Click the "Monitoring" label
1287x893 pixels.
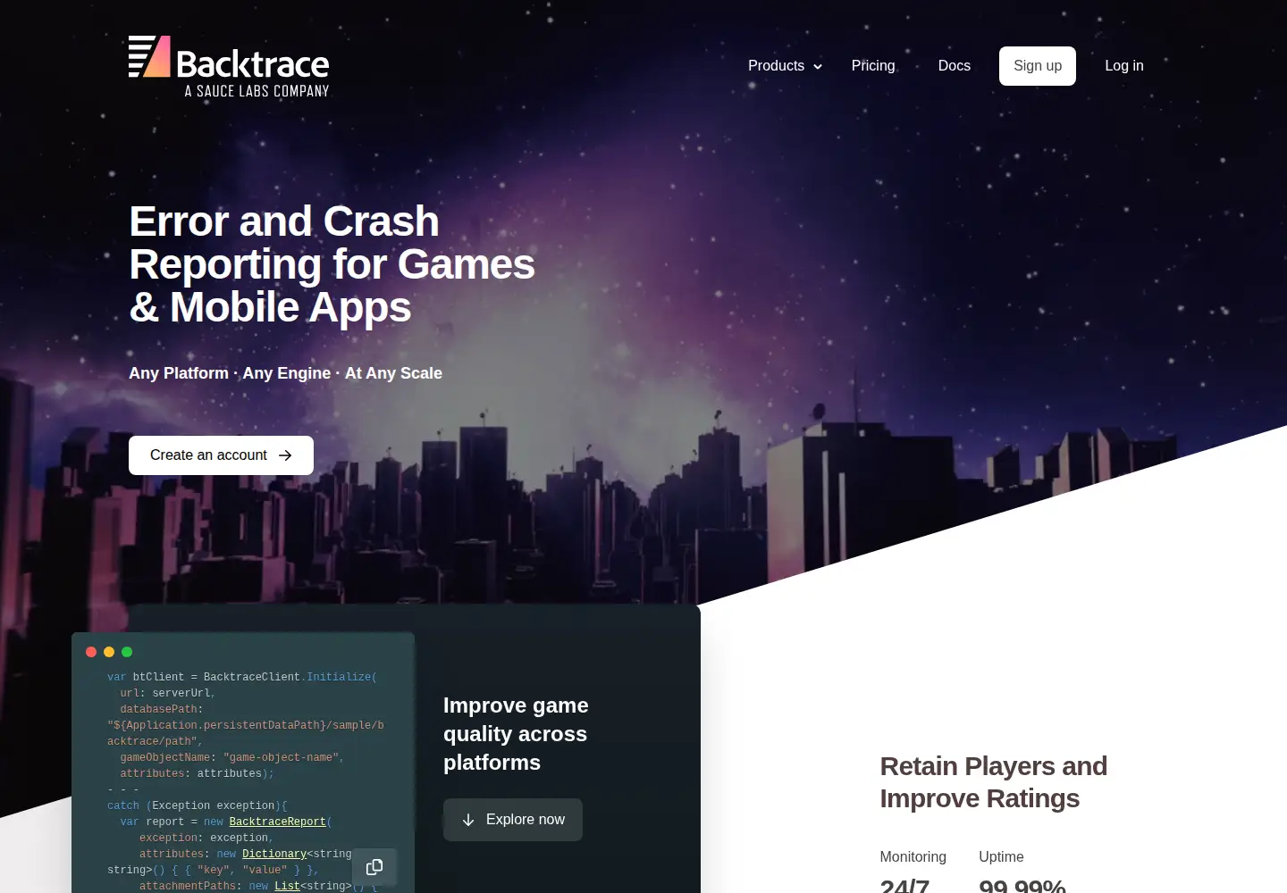(x=913, y=857)
